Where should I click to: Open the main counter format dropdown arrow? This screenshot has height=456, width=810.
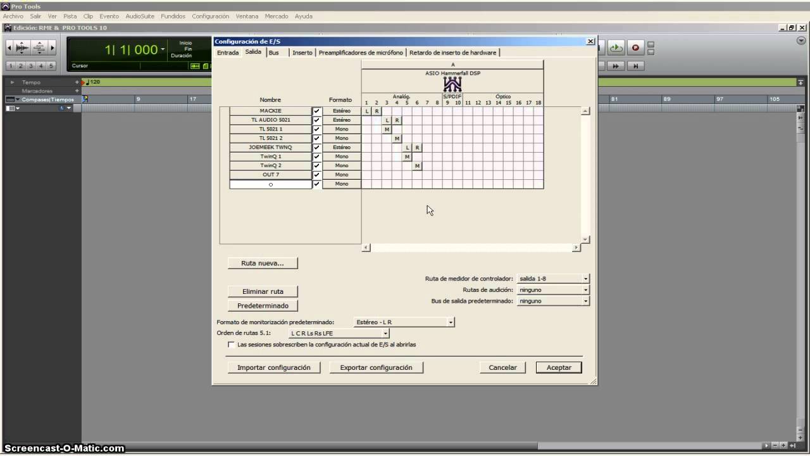[x=163, y=49]
